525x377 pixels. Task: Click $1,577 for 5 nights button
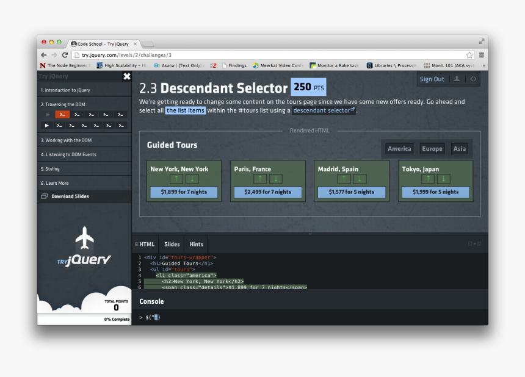(352, 192)
